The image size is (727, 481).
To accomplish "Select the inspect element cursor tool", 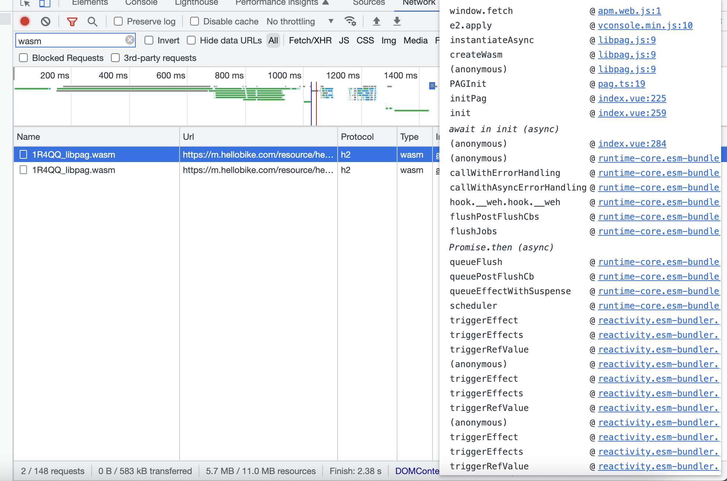I will [26, 3].
